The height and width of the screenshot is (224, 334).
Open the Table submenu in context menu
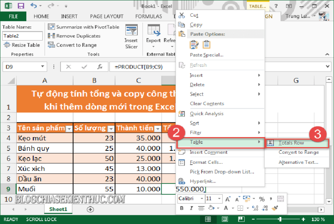click(220, 142)
